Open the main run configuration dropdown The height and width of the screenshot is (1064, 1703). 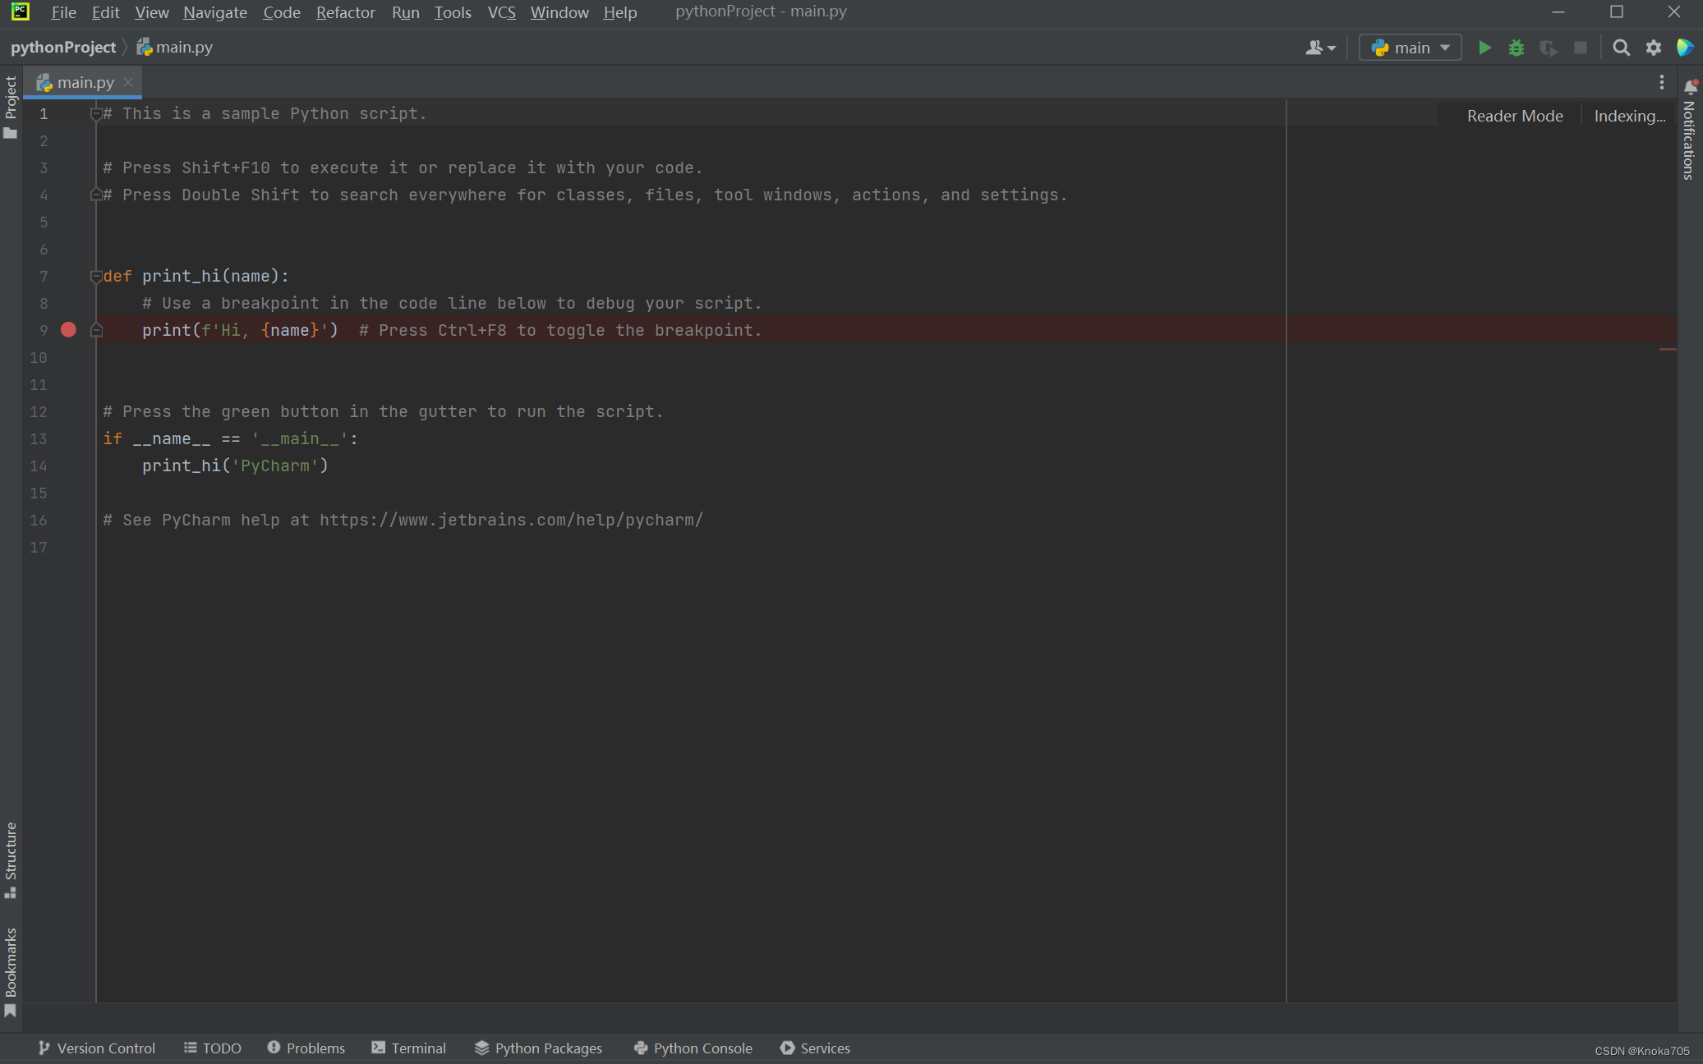(1410, 48)
